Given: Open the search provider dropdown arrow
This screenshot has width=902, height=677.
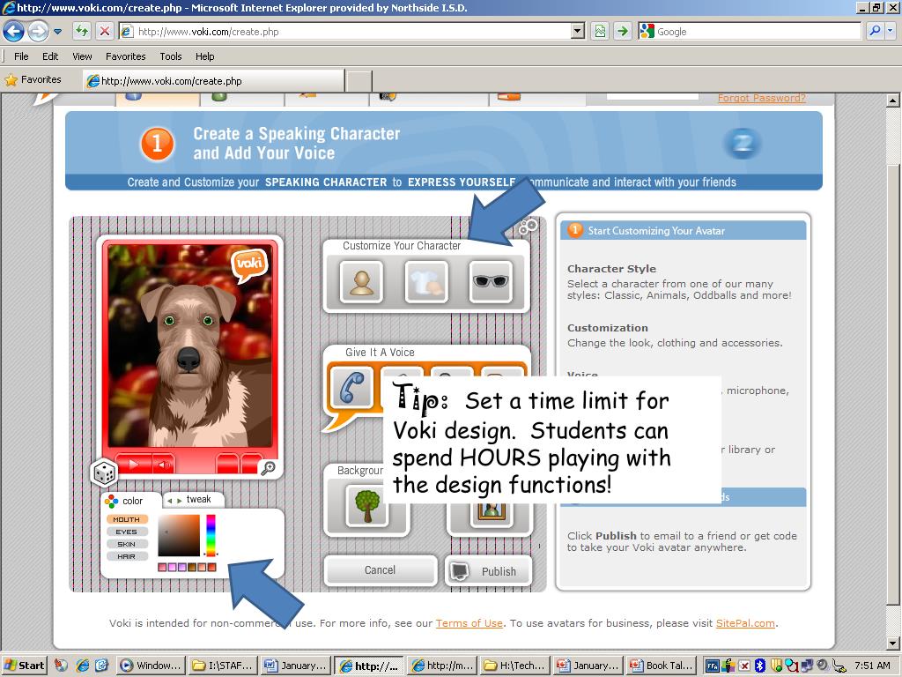Looking at the screenshot, I should [x=891, y=31].
